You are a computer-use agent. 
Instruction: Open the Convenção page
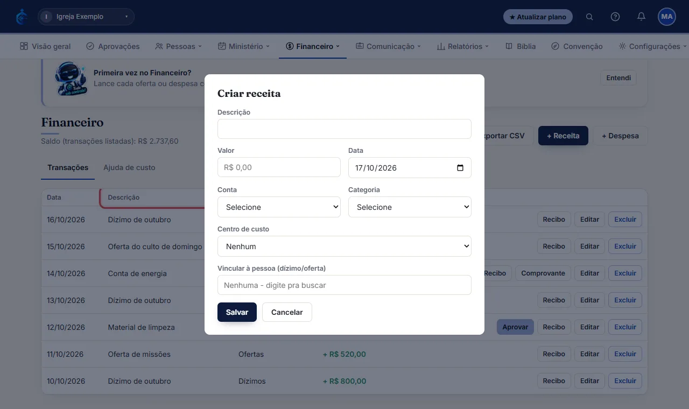[577, 46]
